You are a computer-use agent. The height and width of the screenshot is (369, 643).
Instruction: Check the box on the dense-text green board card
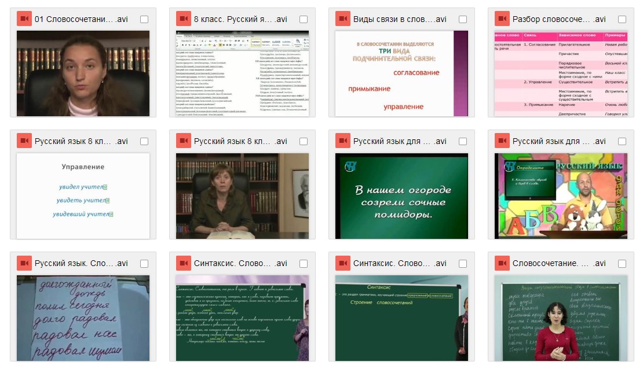pyautogui.click(x=304, y=264)
